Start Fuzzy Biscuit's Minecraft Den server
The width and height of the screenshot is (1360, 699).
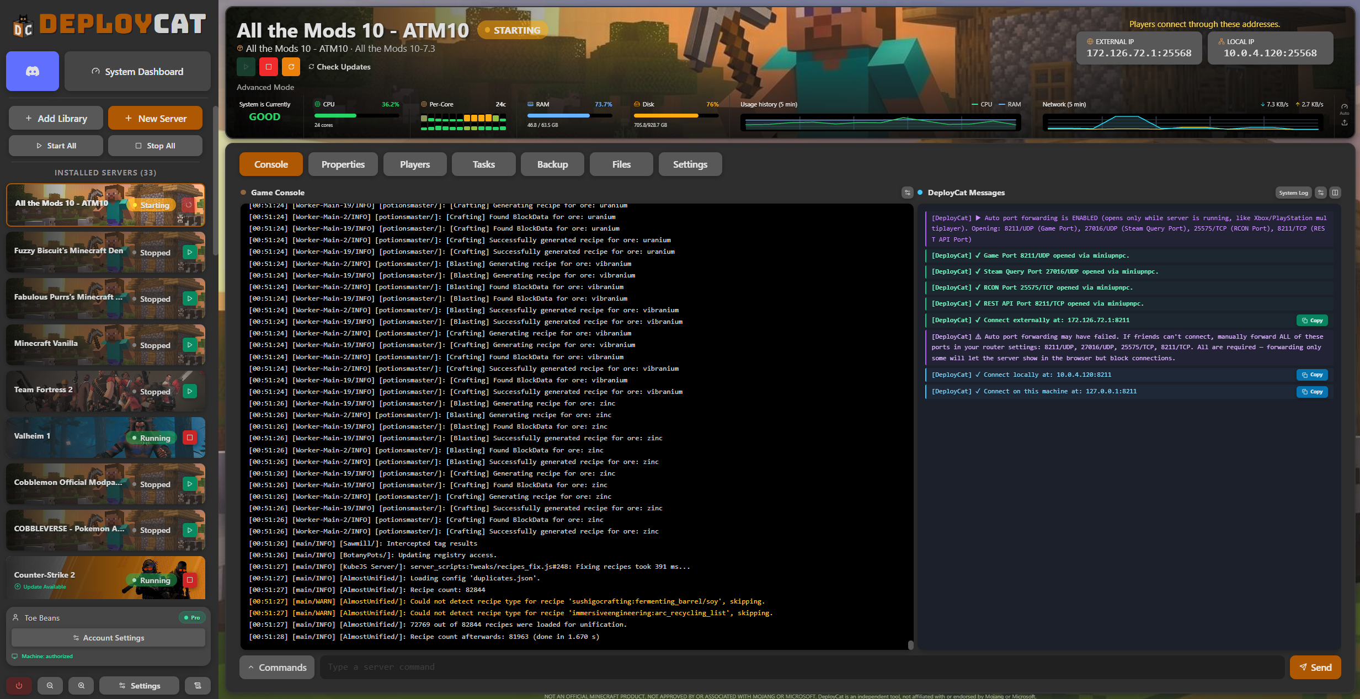(x=190, y=252)
